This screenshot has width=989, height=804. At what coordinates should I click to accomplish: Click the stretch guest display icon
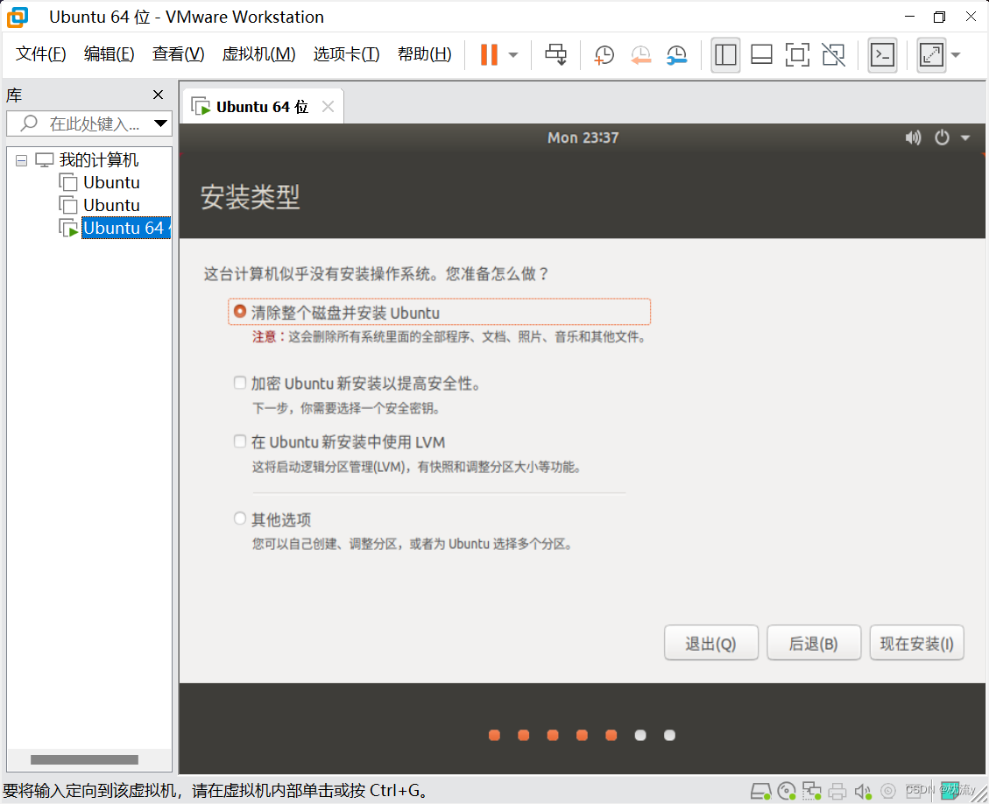931,55
